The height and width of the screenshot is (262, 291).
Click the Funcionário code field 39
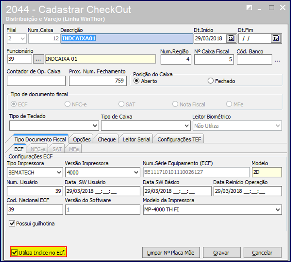(x=19, y=59)
